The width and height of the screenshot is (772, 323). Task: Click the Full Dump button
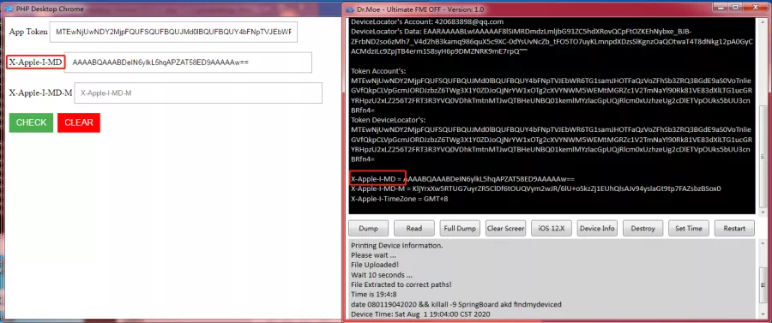point(460,228)
